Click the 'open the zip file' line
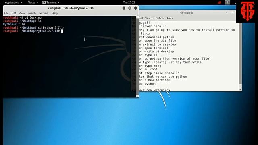 158,41
